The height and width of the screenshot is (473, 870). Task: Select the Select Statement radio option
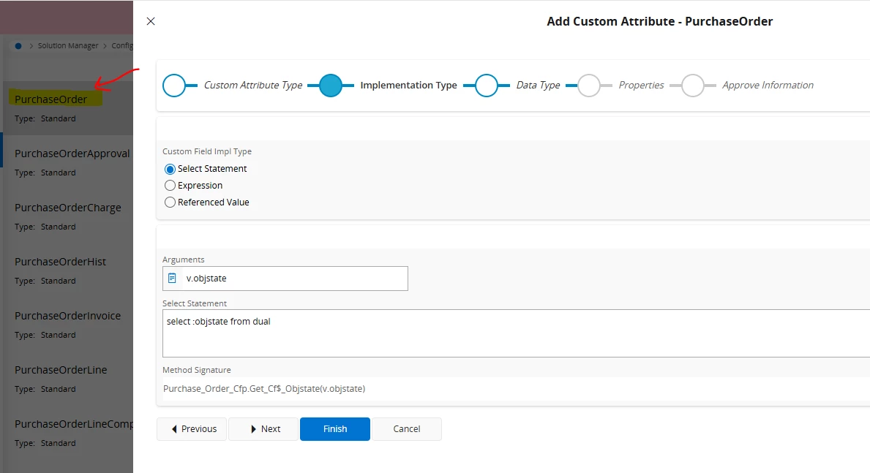(x=170, y=169)
